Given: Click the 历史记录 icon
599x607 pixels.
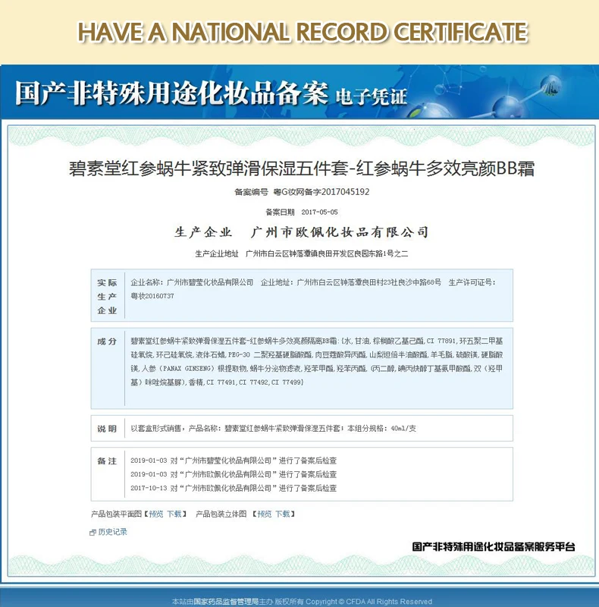Looking at the screenshot, I should (x=93, y=533).
